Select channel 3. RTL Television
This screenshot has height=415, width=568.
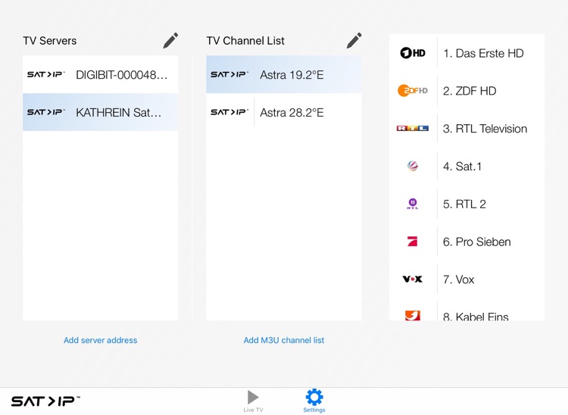467,129
